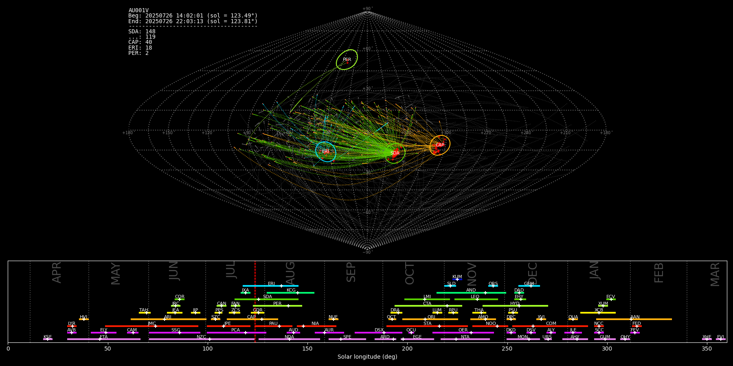Click the LMI shower bar
Viewport: 733px width, 366px height.
[427, 299]
